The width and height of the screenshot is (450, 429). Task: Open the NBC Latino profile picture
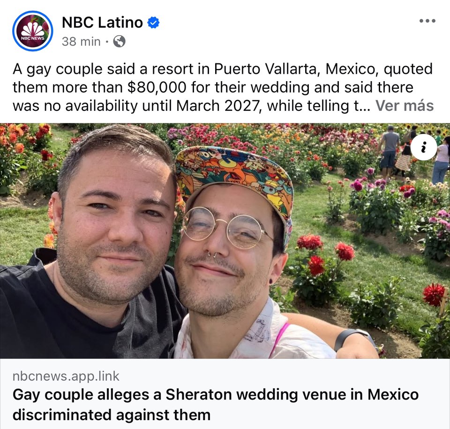pyautogui.click(x=33, y=31)
